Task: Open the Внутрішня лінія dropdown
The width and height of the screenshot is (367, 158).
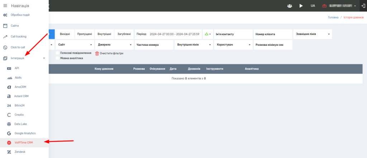Action: tap(193, 45)
